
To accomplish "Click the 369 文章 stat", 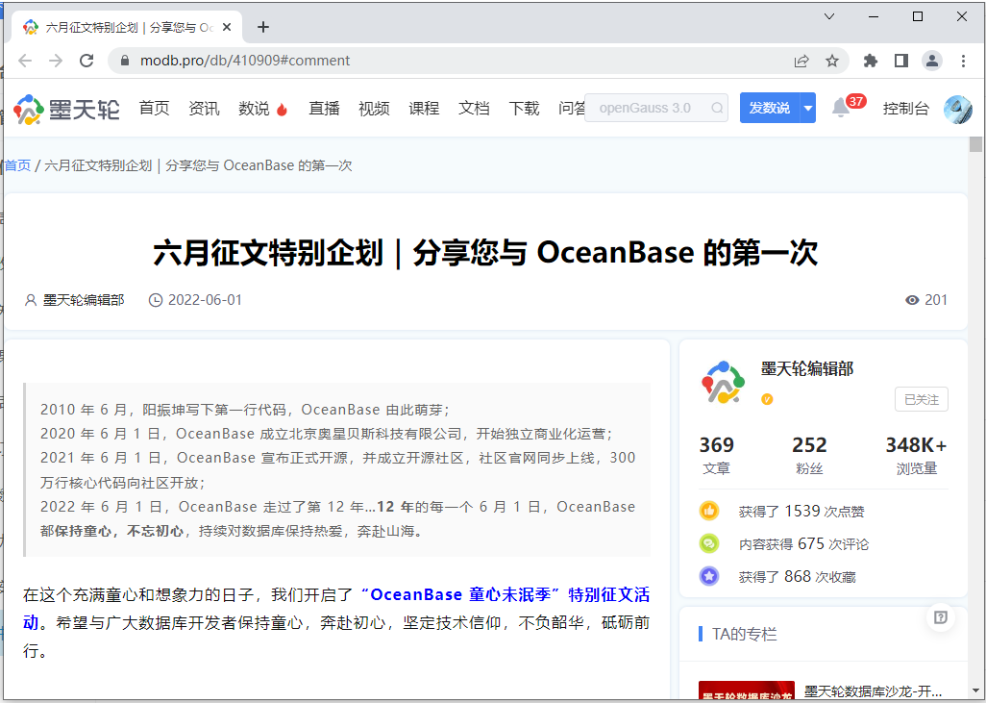I will (x=716, y=455).
